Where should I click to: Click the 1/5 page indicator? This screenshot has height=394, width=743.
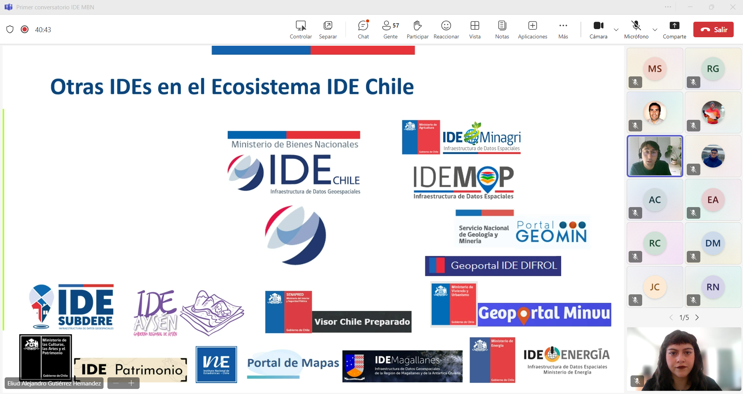click(x=684, y=318)
